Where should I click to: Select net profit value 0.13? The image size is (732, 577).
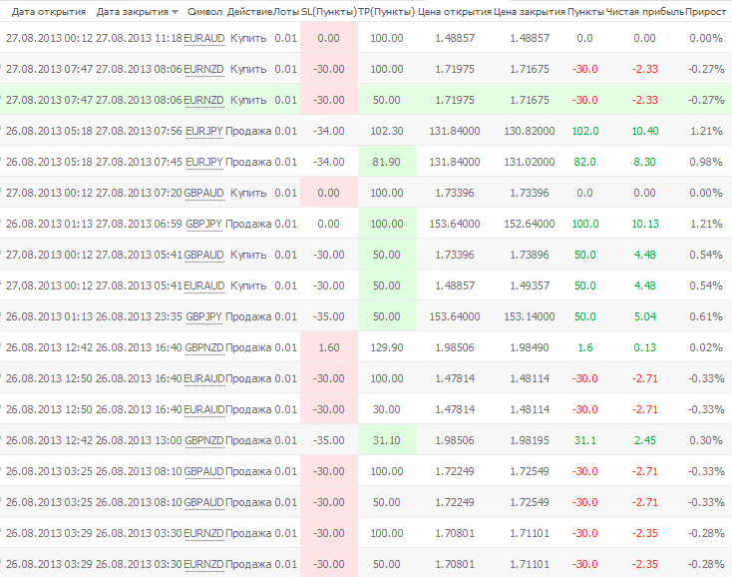pyautogui.click(x=644, y=347)
